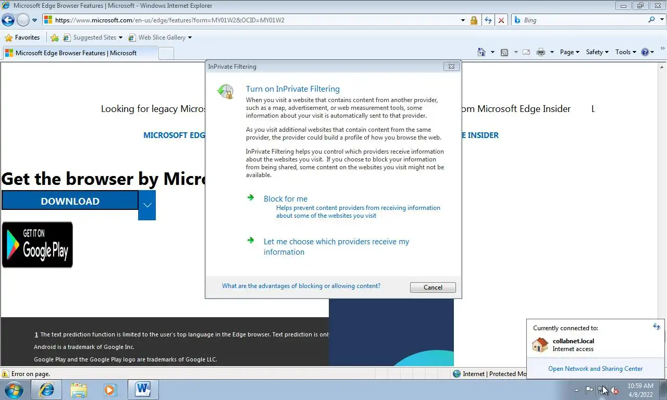This screenshot has width=667, height=400.
Task: Open the Favorites star button
Action: [x=22, y=37]
